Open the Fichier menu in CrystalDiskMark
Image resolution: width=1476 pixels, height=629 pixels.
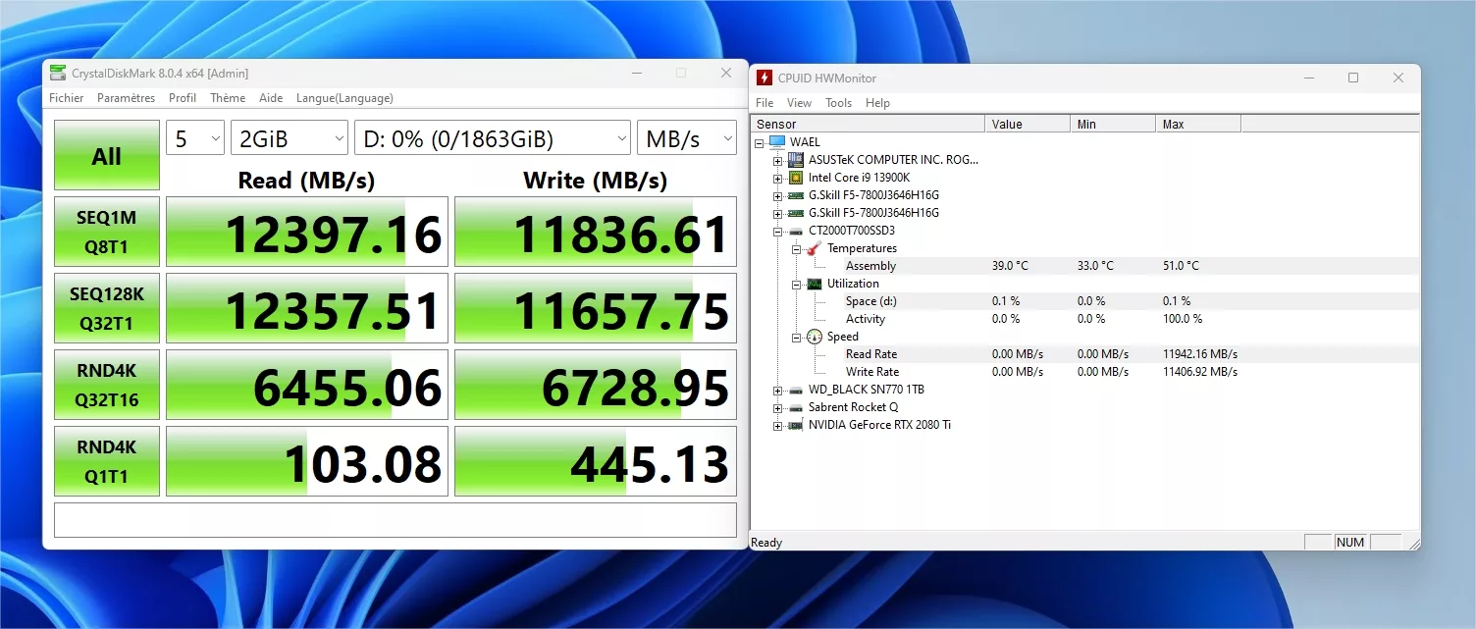(67, 98)
